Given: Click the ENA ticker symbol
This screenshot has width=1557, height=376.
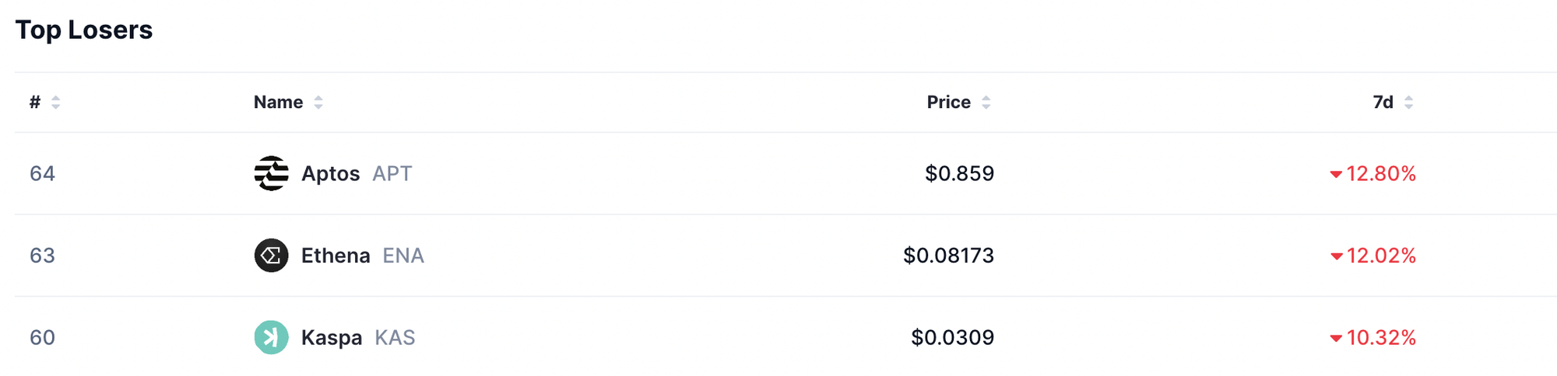Looking at the screenshot, I should 402,256.
